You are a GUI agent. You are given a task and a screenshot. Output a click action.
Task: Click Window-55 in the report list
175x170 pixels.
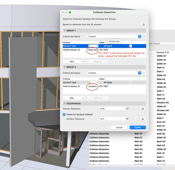coord(163,103)
